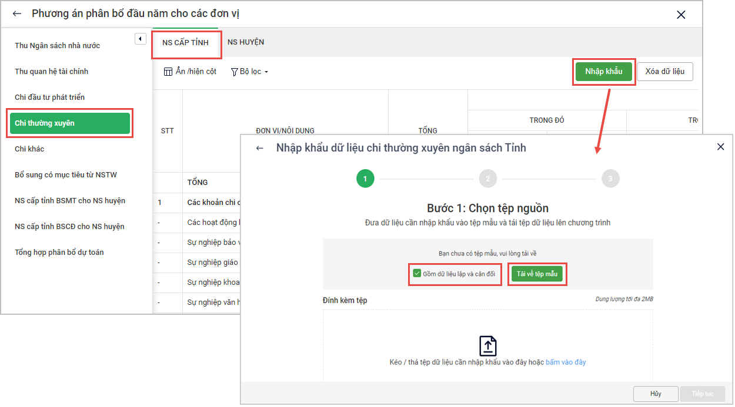Screen dimensions: 735x407
Task: Click the back arrow beside Phương án phân bổ
Action: [x=16, y=14]
